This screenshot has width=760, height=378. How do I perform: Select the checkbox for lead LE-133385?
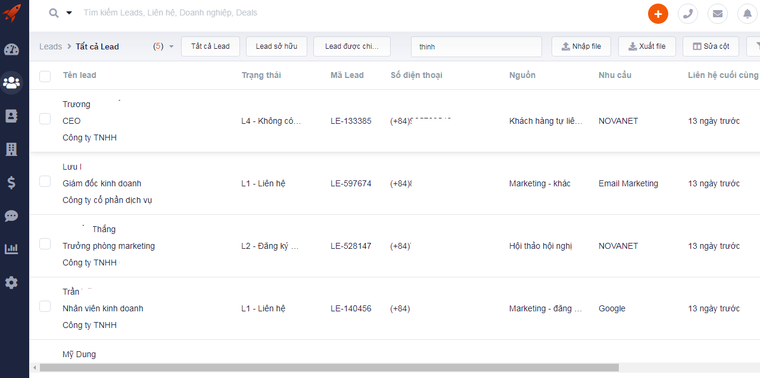pyautogui.click(x=45, y=119)
